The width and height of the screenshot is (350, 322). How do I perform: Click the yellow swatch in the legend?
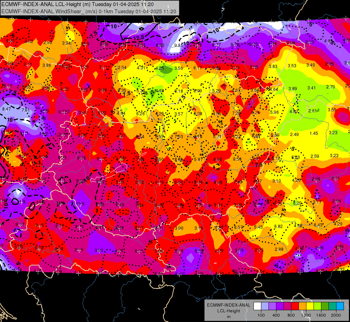pyautogui.click(x=310, y=306)
